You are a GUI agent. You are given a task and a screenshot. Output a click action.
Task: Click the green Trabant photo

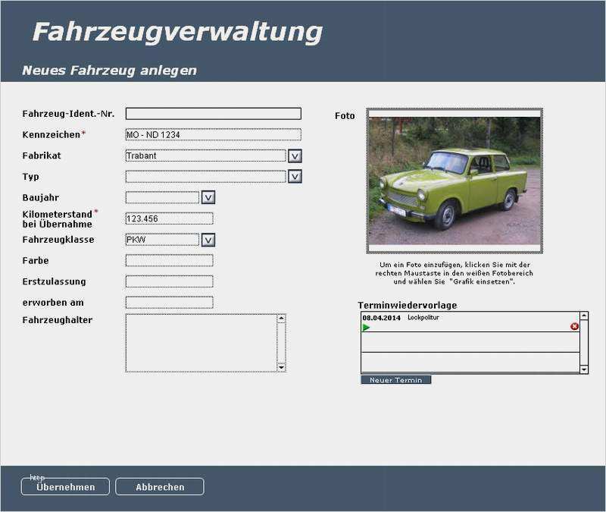click(454, 181)
